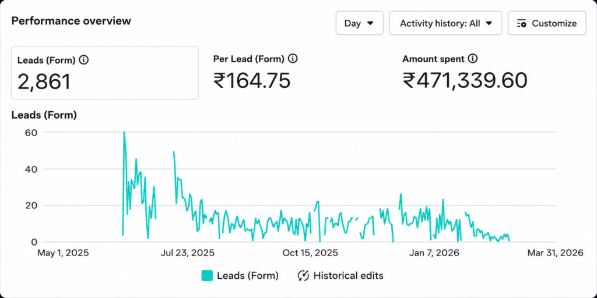Click the 2,861 leads value
This screenshot has height=298, width=597.
pos(44,81)
